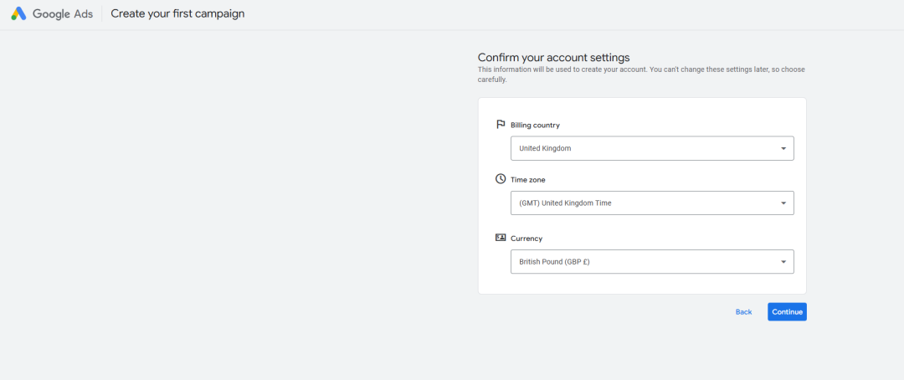Click the Create your first campaign title
904x380 pixels.
pos(177,14)
